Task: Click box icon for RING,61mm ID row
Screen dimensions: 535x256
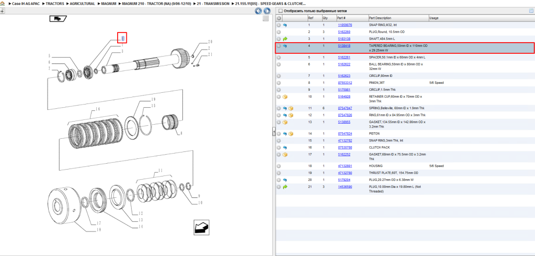Action: click(291, 115)
